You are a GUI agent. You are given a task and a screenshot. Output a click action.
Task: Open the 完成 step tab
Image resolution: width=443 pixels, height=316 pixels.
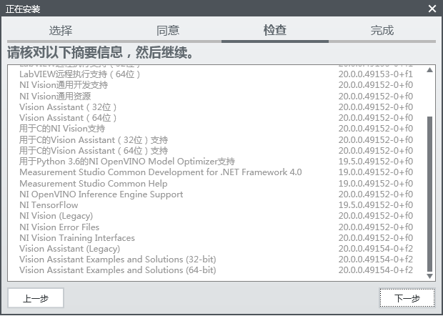382,31
